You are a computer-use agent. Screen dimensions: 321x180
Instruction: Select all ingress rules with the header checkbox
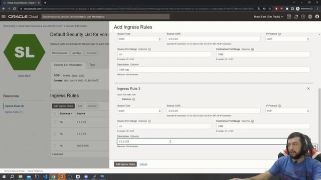point(54,113)
